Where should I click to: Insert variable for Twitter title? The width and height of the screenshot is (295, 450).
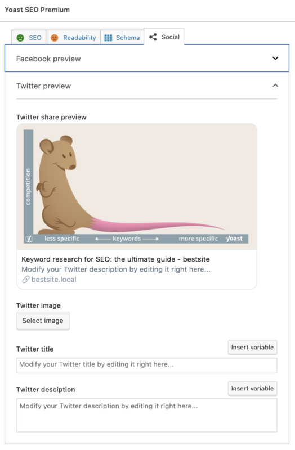coord(252,348)
